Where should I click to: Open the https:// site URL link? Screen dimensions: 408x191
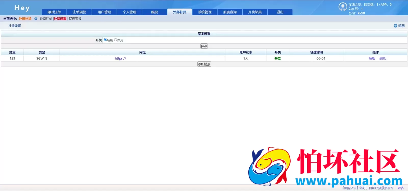(121, 58)
